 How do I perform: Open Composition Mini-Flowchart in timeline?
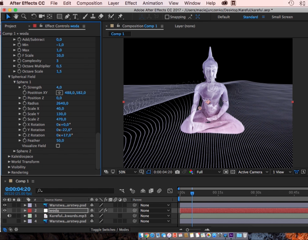(x=122, y=191)
